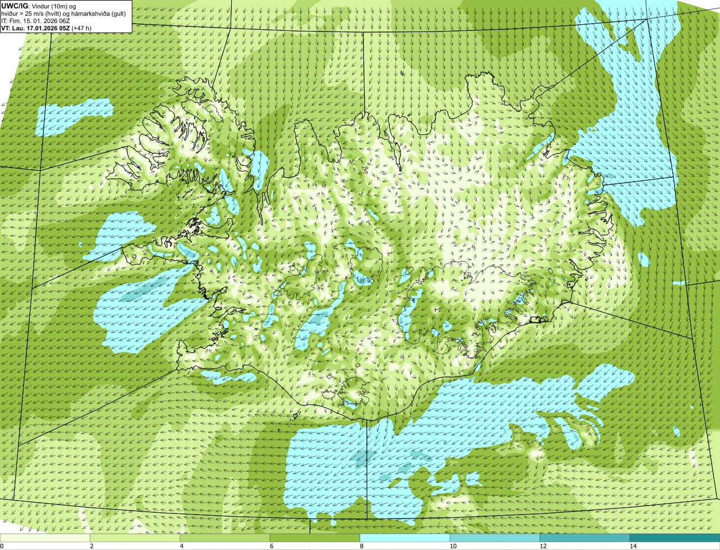Image resolution: width=720 pixels, height=550 pixels.
Task: Click the legend scale label "2"
Action: (x=91, y=546)
